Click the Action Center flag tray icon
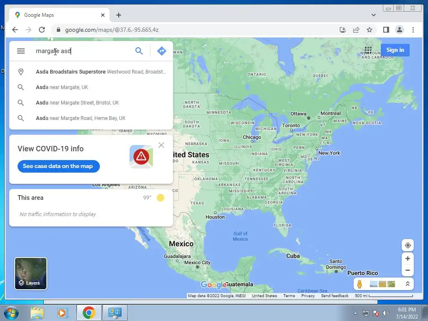Viewport: 428px width, 321px height. coord(376,313)
